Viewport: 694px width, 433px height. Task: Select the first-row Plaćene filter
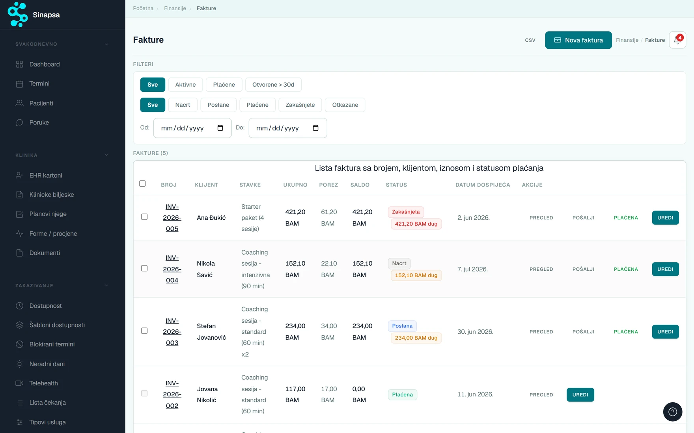pos(224,85)
